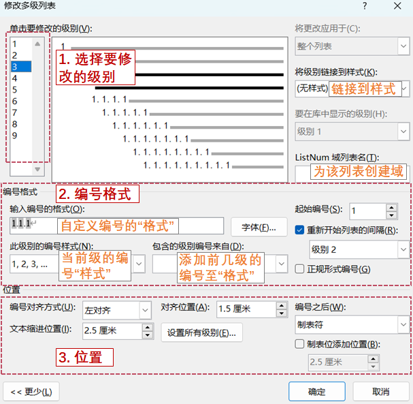Click the 1.1.1.1 level-four preview line
Image resolution: width=413 pixels, height=404 pixels.
click(x=188, y=99)
